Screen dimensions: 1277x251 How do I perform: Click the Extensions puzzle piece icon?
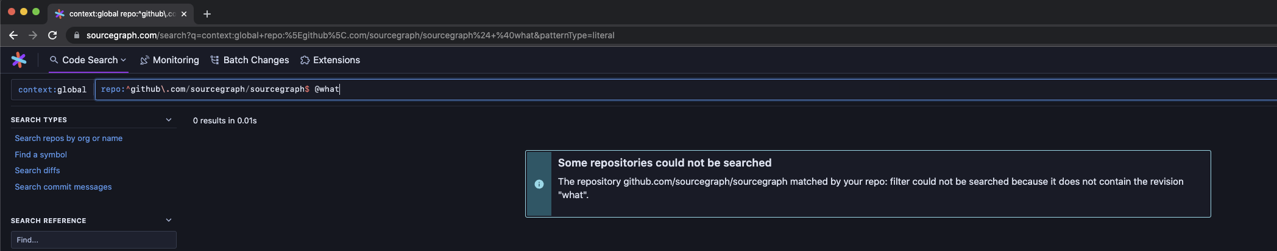point(305,60)
